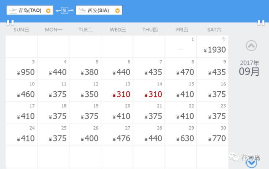269x169 pixels.
Task: Select September 27 fare ¥476
Action: [x=117, y=135]
